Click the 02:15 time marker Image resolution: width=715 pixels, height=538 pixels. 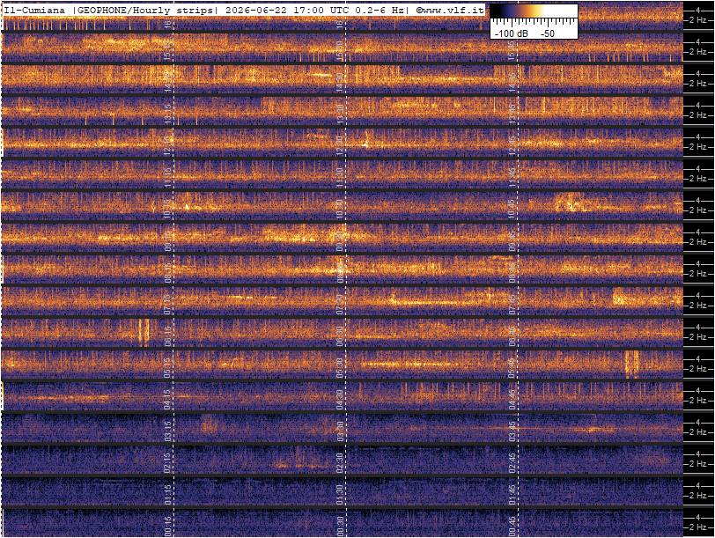coord(169,463)
